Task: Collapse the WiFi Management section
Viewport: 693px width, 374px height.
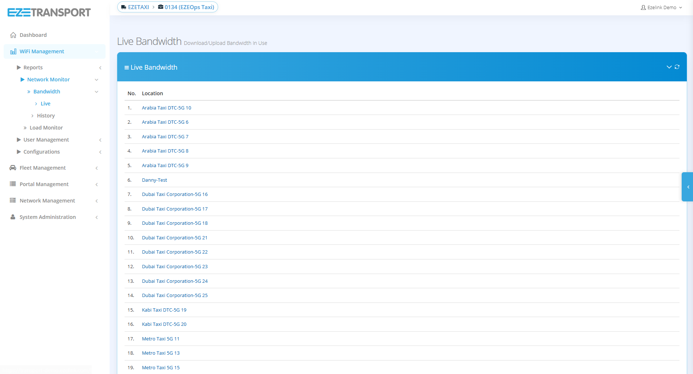Action: click(96, 51)
